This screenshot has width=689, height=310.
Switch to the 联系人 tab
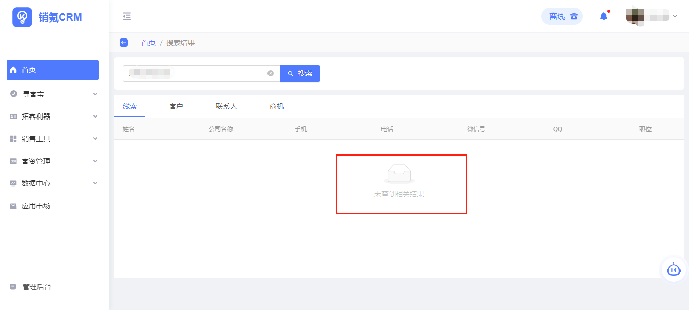point(226,106)
